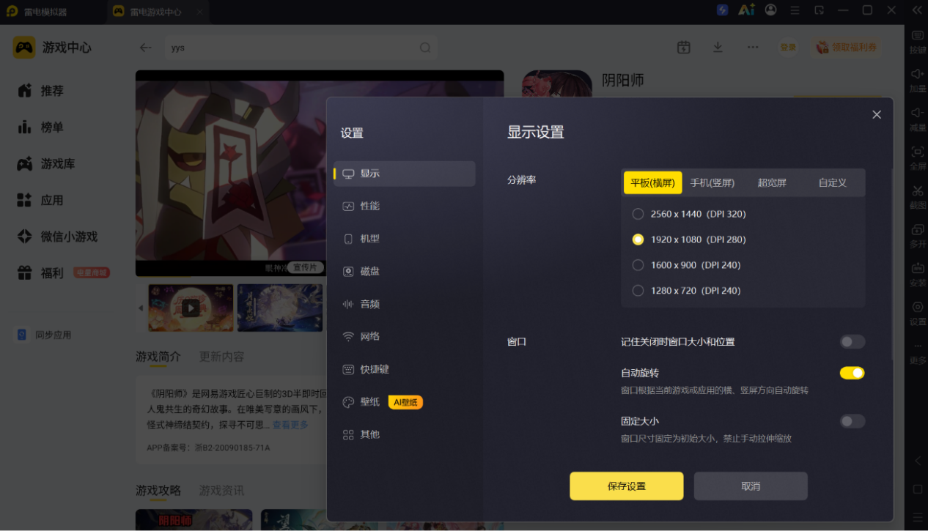The width and height of the screenshot is (928, 531).
Task: Select the 手机(竖屏) resolution tab
Action: pos(712,182)
